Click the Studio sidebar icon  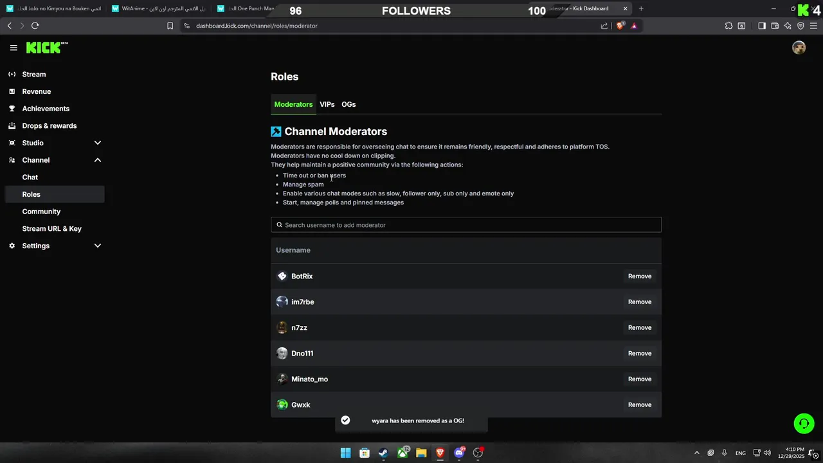(x=12, y=143)
